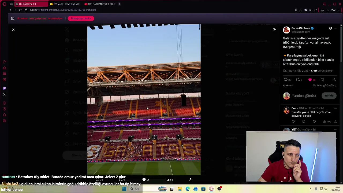Repost Emre's reply
343x193 pixels.
(x=304, y=122)
